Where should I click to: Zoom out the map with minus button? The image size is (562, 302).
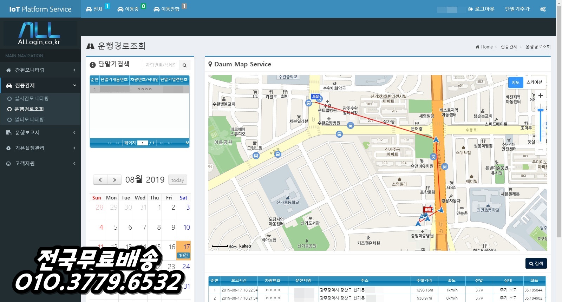tap(541, 150)
